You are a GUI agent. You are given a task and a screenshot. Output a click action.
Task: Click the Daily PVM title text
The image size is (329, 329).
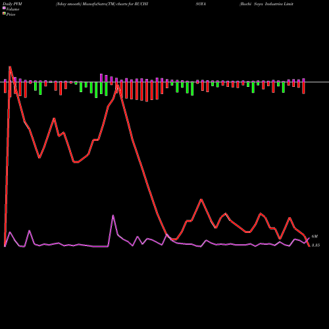click(x=13, y=4)
